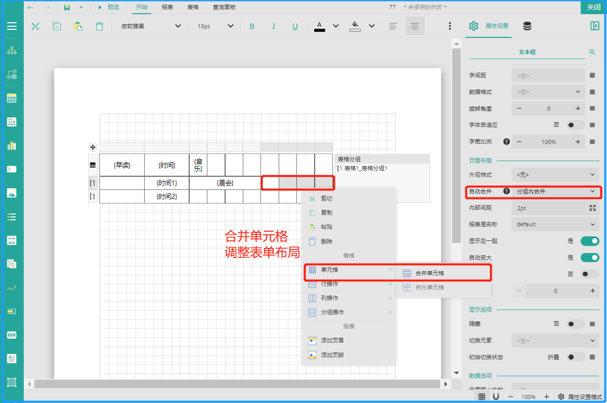Click the 预览 preview button
Viewport: 607px width, 403px height.
point(108,7)
